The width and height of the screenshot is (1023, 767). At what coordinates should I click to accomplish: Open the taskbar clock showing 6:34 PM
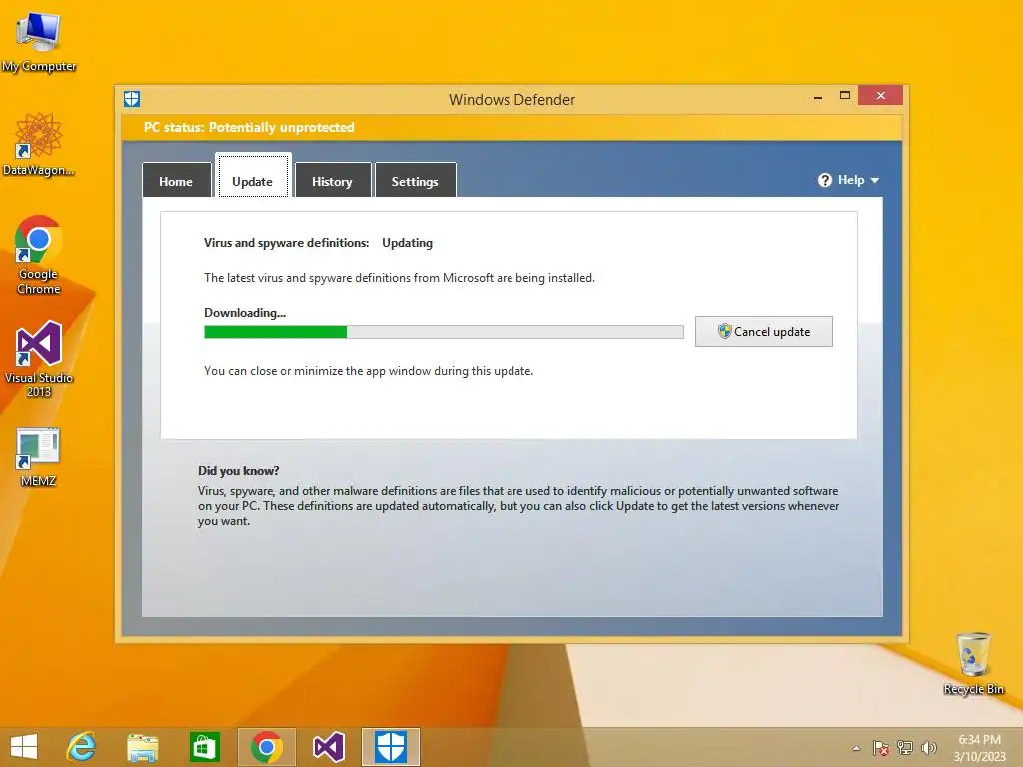[979, 748]
